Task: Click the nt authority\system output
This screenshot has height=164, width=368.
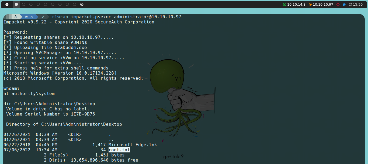Action: (29, 93)
